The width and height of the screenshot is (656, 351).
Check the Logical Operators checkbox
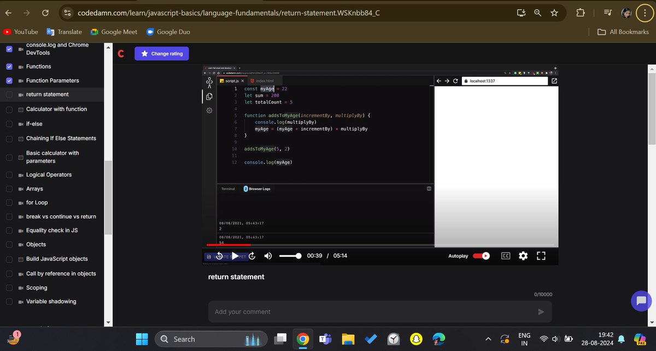point(9,175)
